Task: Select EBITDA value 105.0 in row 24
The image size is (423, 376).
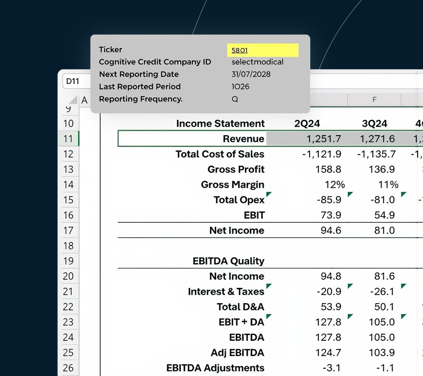Action: click(x=382, y=337)
